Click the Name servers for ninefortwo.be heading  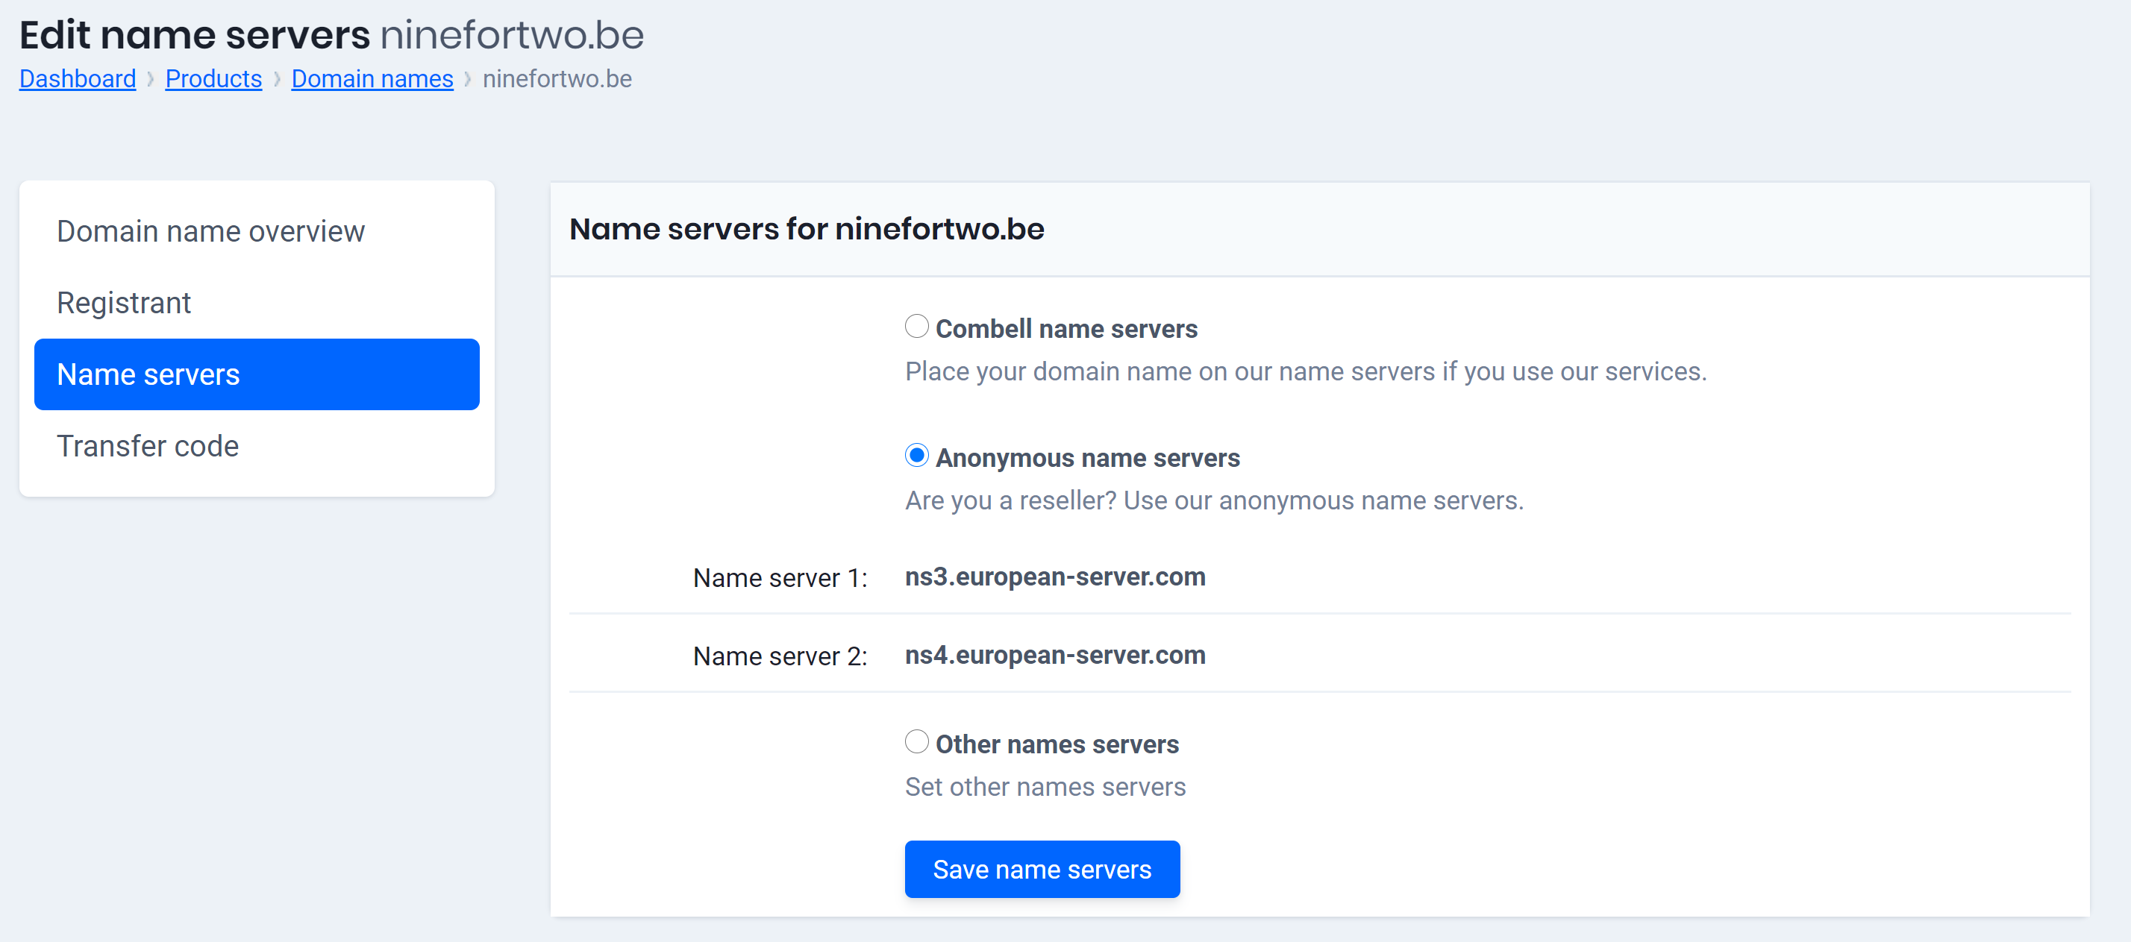(x=807, y=229)
